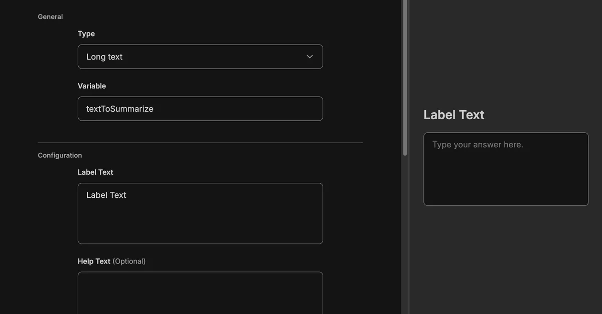602x314 pixels.
Task: Click 'Label Text' value inside the textarea
Action: 106,195
